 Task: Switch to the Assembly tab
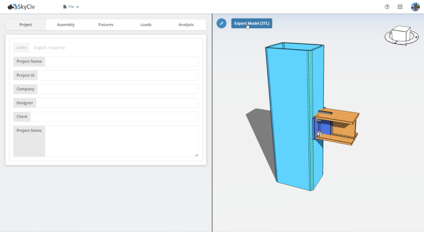66,25
